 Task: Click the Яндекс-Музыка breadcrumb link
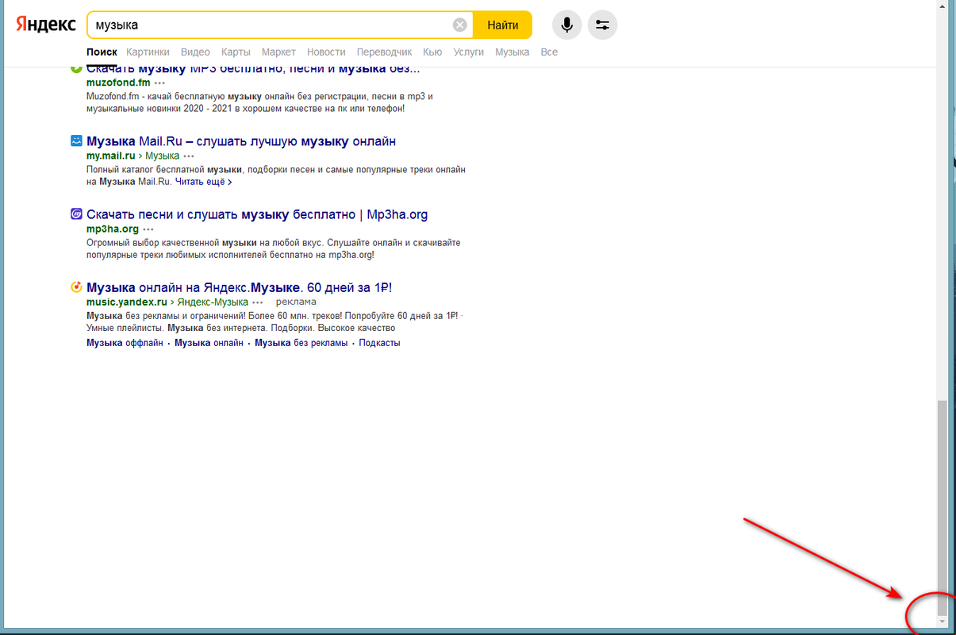tap(213, 302)
